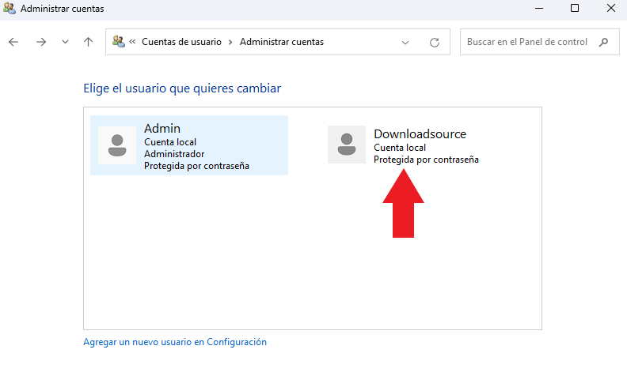Expand chevron after 'Cuentas de usuario' breadcrumb
The width and height of the screenshot is (627, 372).
(230, 42)
